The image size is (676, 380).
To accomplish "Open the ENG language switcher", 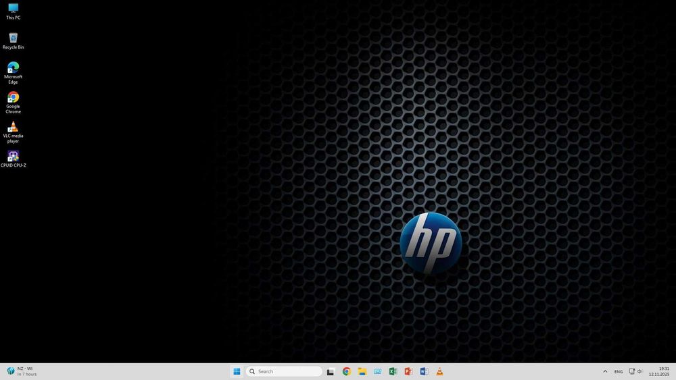I will point(619,371).
